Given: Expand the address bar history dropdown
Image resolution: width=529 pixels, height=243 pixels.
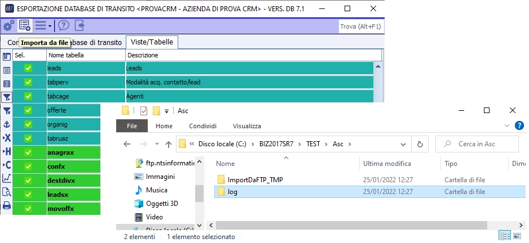Looking at the screenshot, I should tap(404, 144).
